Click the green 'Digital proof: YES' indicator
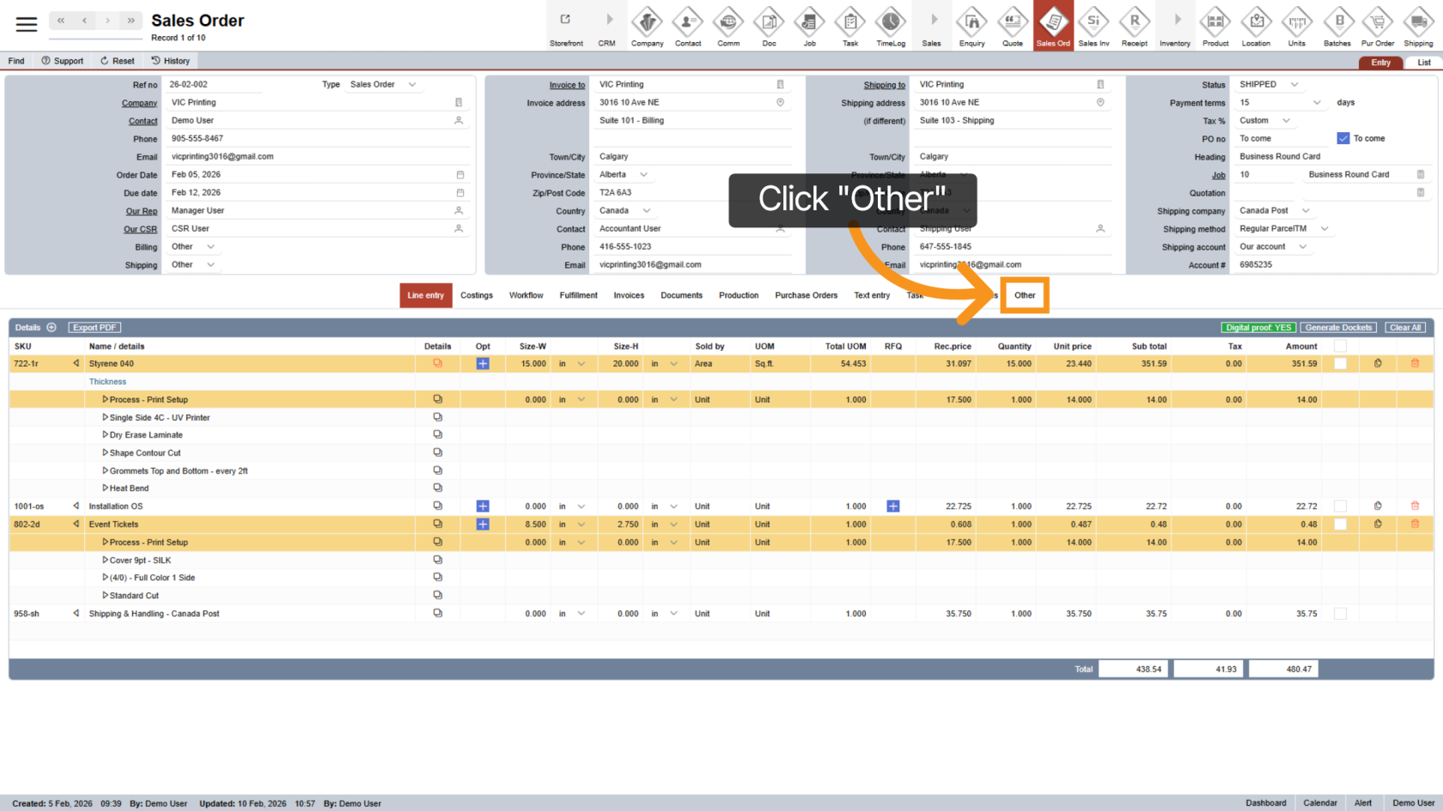The height and width of the screenshot is (811, 1443). (x=1257, y=327)
